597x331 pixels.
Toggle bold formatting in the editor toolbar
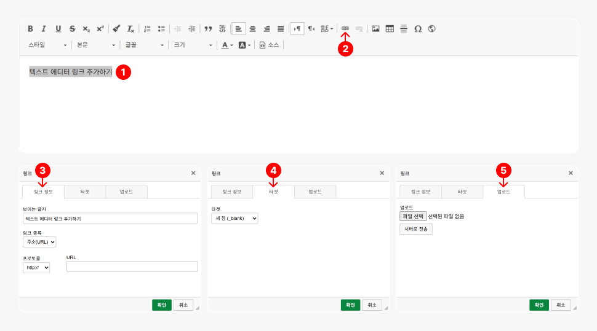pos(30,29)
